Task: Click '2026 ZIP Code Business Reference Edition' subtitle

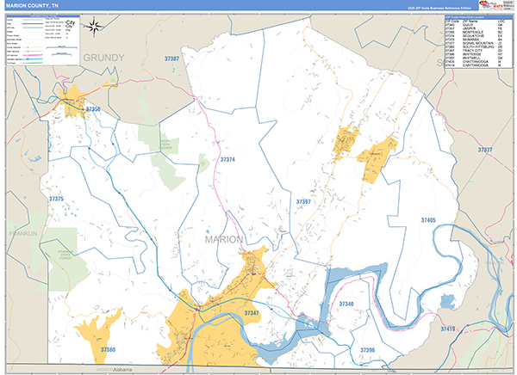Action: click(439, 8)
